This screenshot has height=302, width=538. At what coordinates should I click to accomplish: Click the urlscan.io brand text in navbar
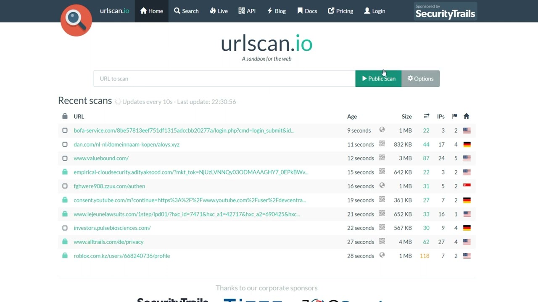pyautogui.click(x=114, y=11)
